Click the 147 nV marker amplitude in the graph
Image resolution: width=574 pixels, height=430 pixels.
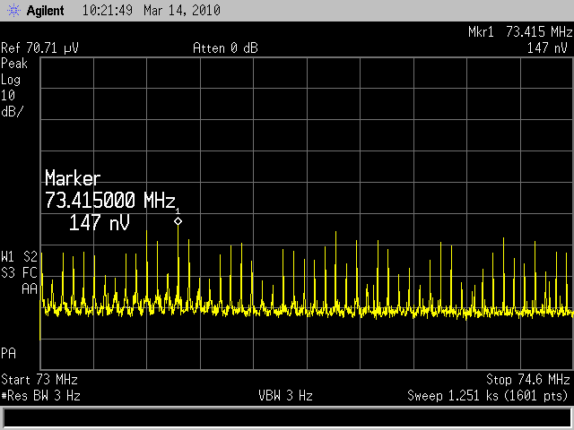point(99,222)
